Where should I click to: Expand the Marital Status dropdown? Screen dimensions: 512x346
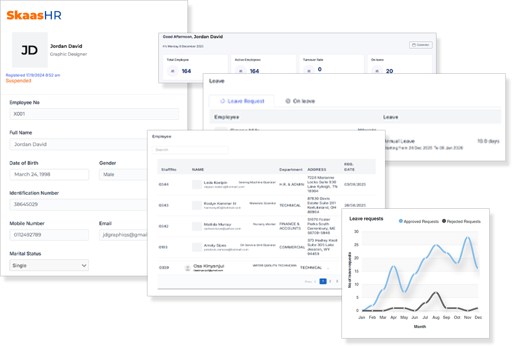pyautogui.click(x=49, y=265)
